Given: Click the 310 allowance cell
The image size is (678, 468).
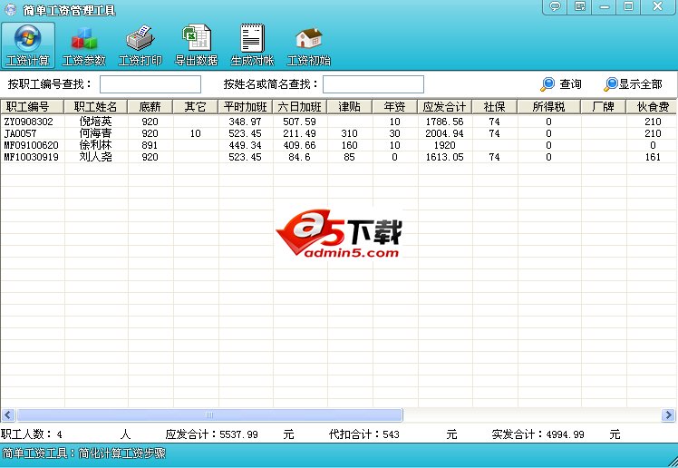Looking at the screenshot, I should click(349, 133).
